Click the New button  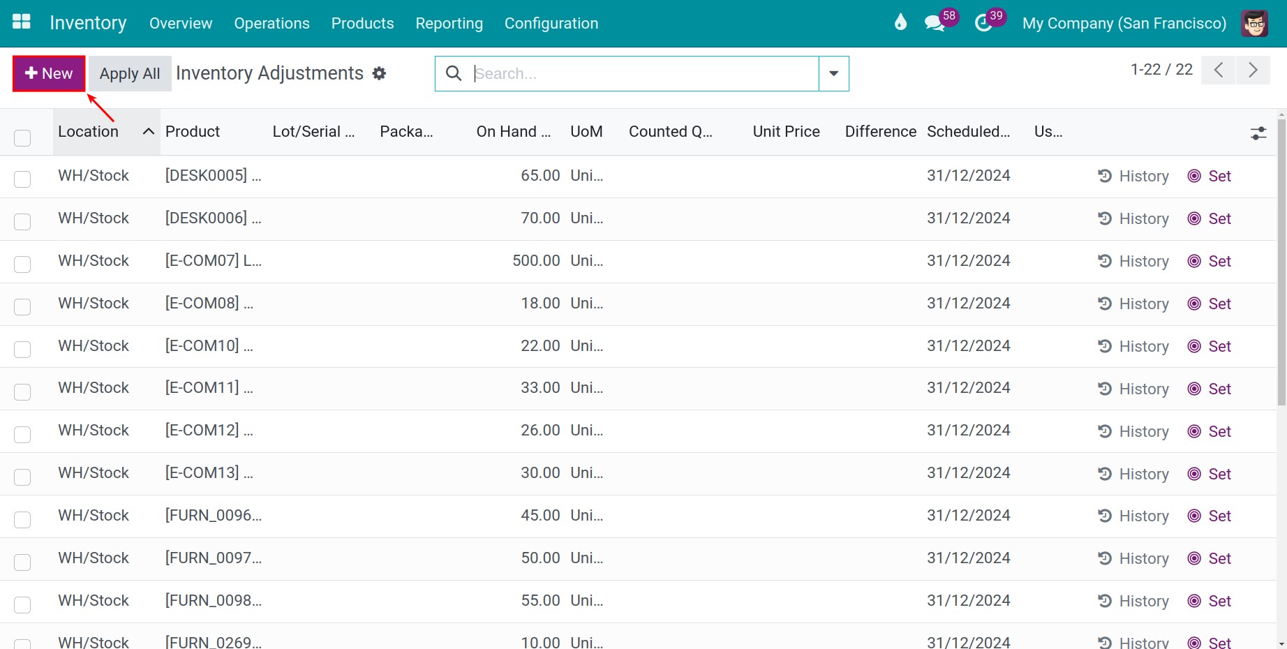coord(49,73)
